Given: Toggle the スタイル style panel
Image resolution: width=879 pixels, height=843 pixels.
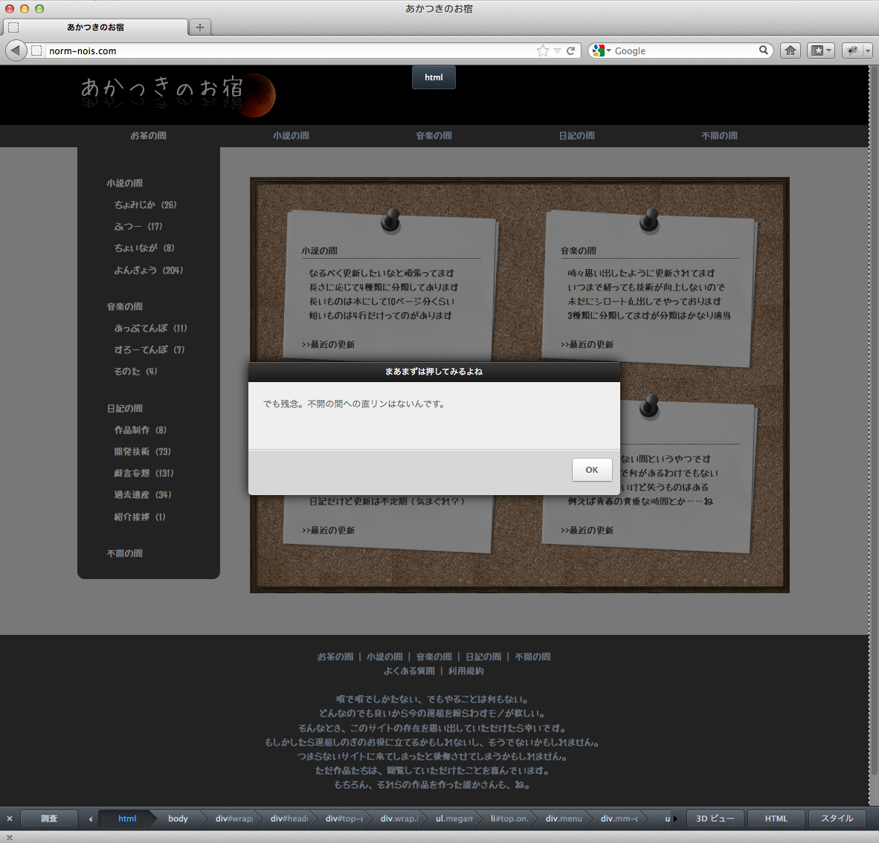Looking at the screenshot, I should 837,818.
